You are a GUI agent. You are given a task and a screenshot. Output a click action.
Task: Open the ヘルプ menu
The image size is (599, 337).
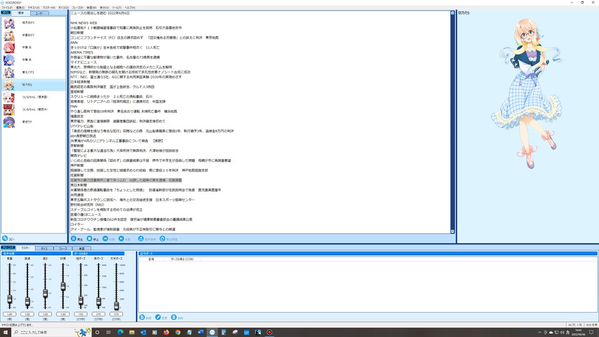coord(130,7)
